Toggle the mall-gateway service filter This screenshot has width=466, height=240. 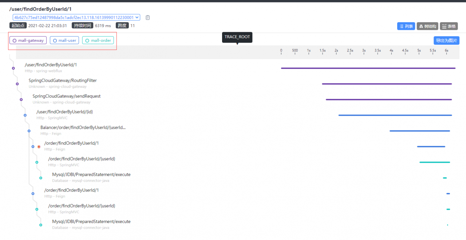point(28,40)
